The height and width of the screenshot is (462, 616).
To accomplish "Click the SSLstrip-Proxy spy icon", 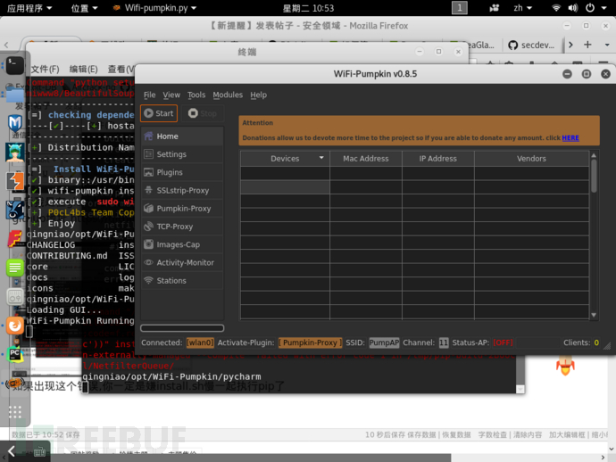I will (x=148, y=190).
